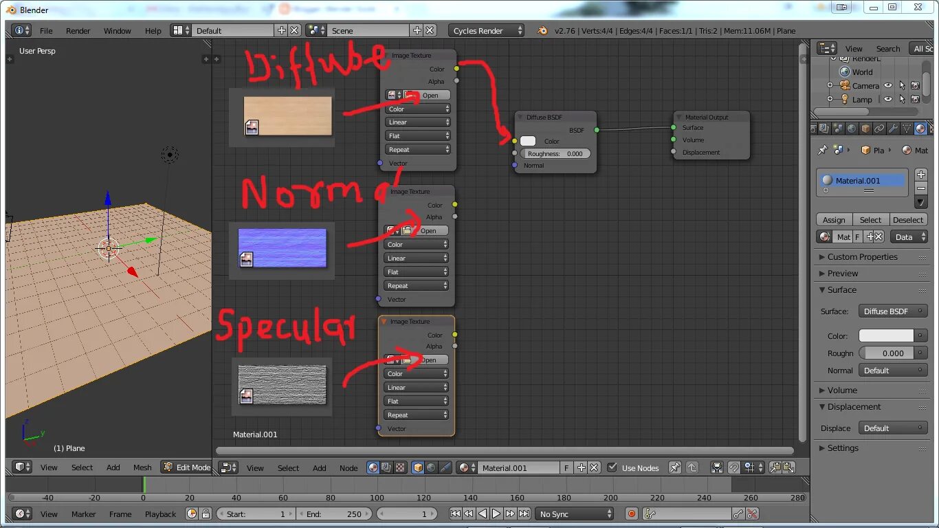The width and height of the screenshot is (939, 528).
Task: Open Scene properties tab icon
Action: 838,129
